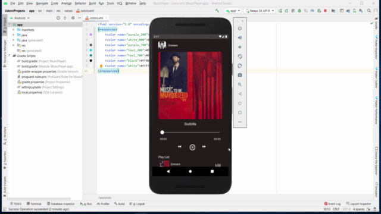Open the Layout Inspector button
The width and height of the screenshot is (381, 214).
coord(358,204)
